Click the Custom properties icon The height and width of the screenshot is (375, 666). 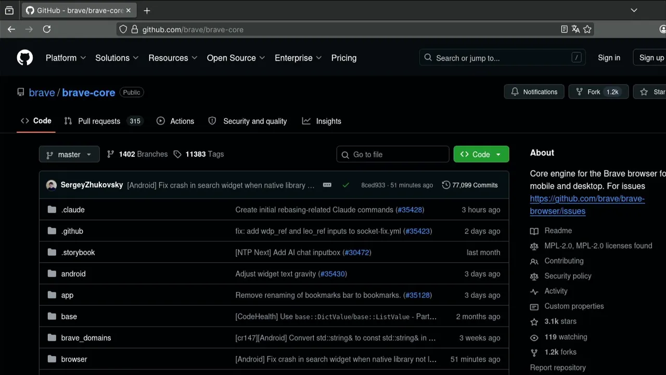[534, 306]
